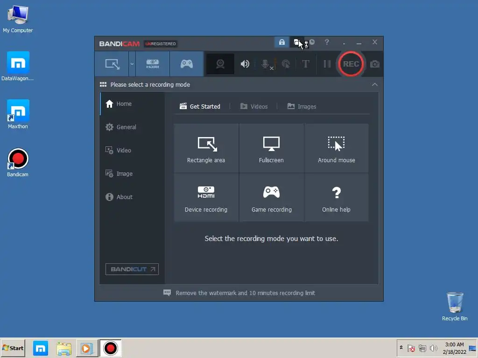Switch to the Videos tab
Screen dimensions: 478x358
[254, 107]
